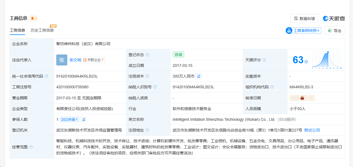Click the 张 avatar of legal representative
The width and height of the screenshot is (353, 167).
[61, 60]
